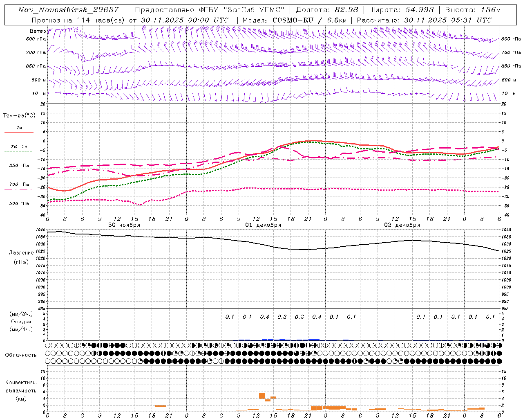Click the (мм/1ч.) precipitation unit label
This screenshot has width=523, height=419.
coord(21,329)
